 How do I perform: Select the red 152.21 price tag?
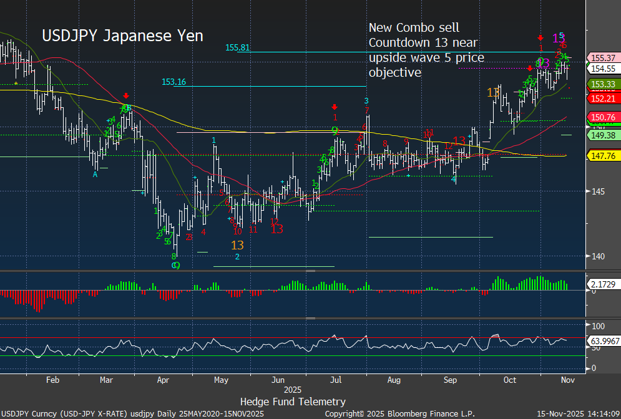coord(603,99)
